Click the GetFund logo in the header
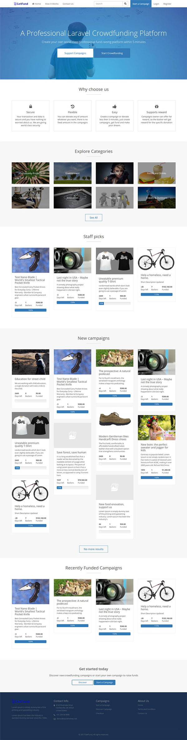 (21, 4)
